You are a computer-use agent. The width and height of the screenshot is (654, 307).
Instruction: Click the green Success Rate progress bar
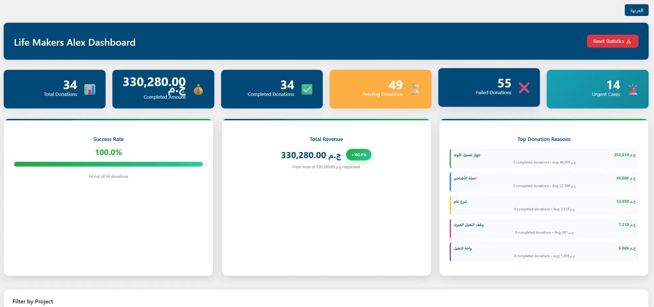108,164
